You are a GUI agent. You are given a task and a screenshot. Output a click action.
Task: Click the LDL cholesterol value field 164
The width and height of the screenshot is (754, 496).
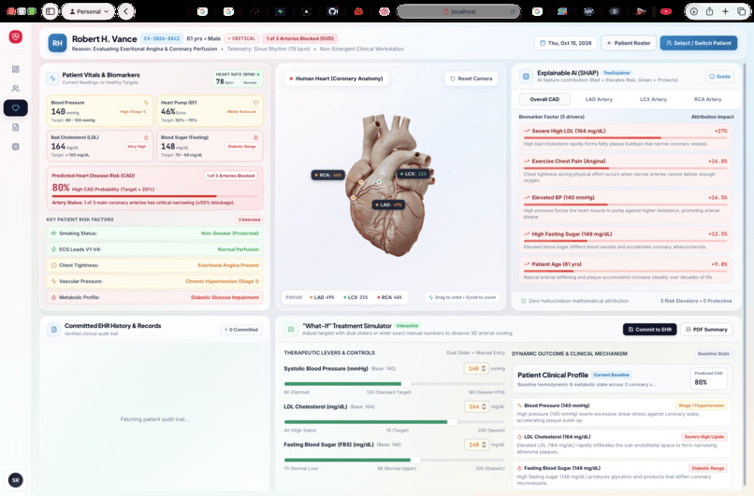(x=476, y=406)
